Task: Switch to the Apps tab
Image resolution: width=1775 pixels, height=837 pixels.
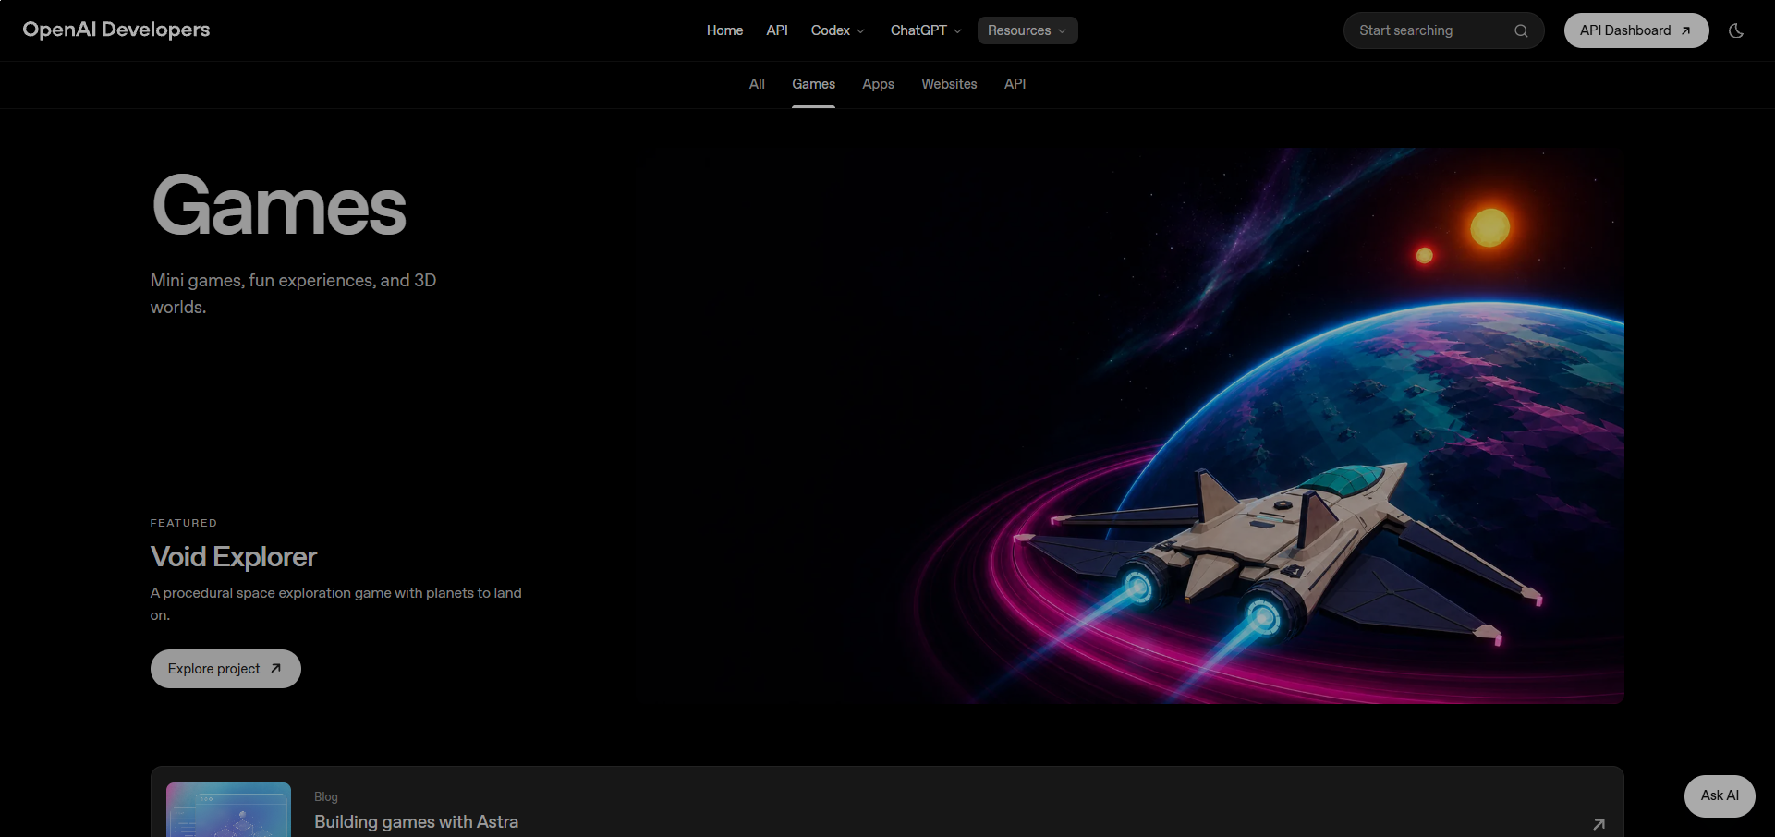Action: point(878,84)
